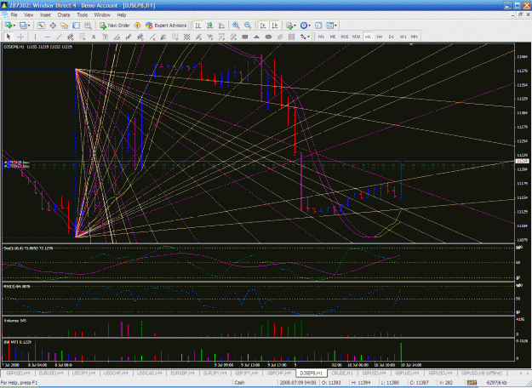This screenshot has width=532, height=388.
Task: Click the Zoom In magnifier icon
Action: click(x=236, y=26)
